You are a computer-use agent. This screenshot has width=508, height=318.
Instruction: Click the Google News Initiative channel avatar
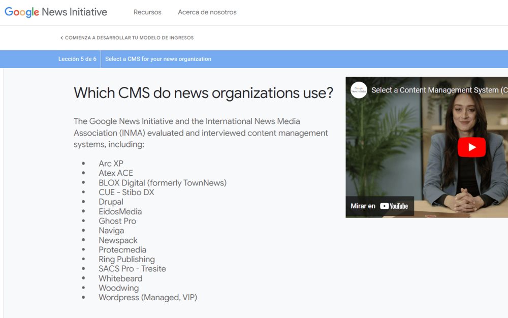pyautogui.click(x=359, y=90)
